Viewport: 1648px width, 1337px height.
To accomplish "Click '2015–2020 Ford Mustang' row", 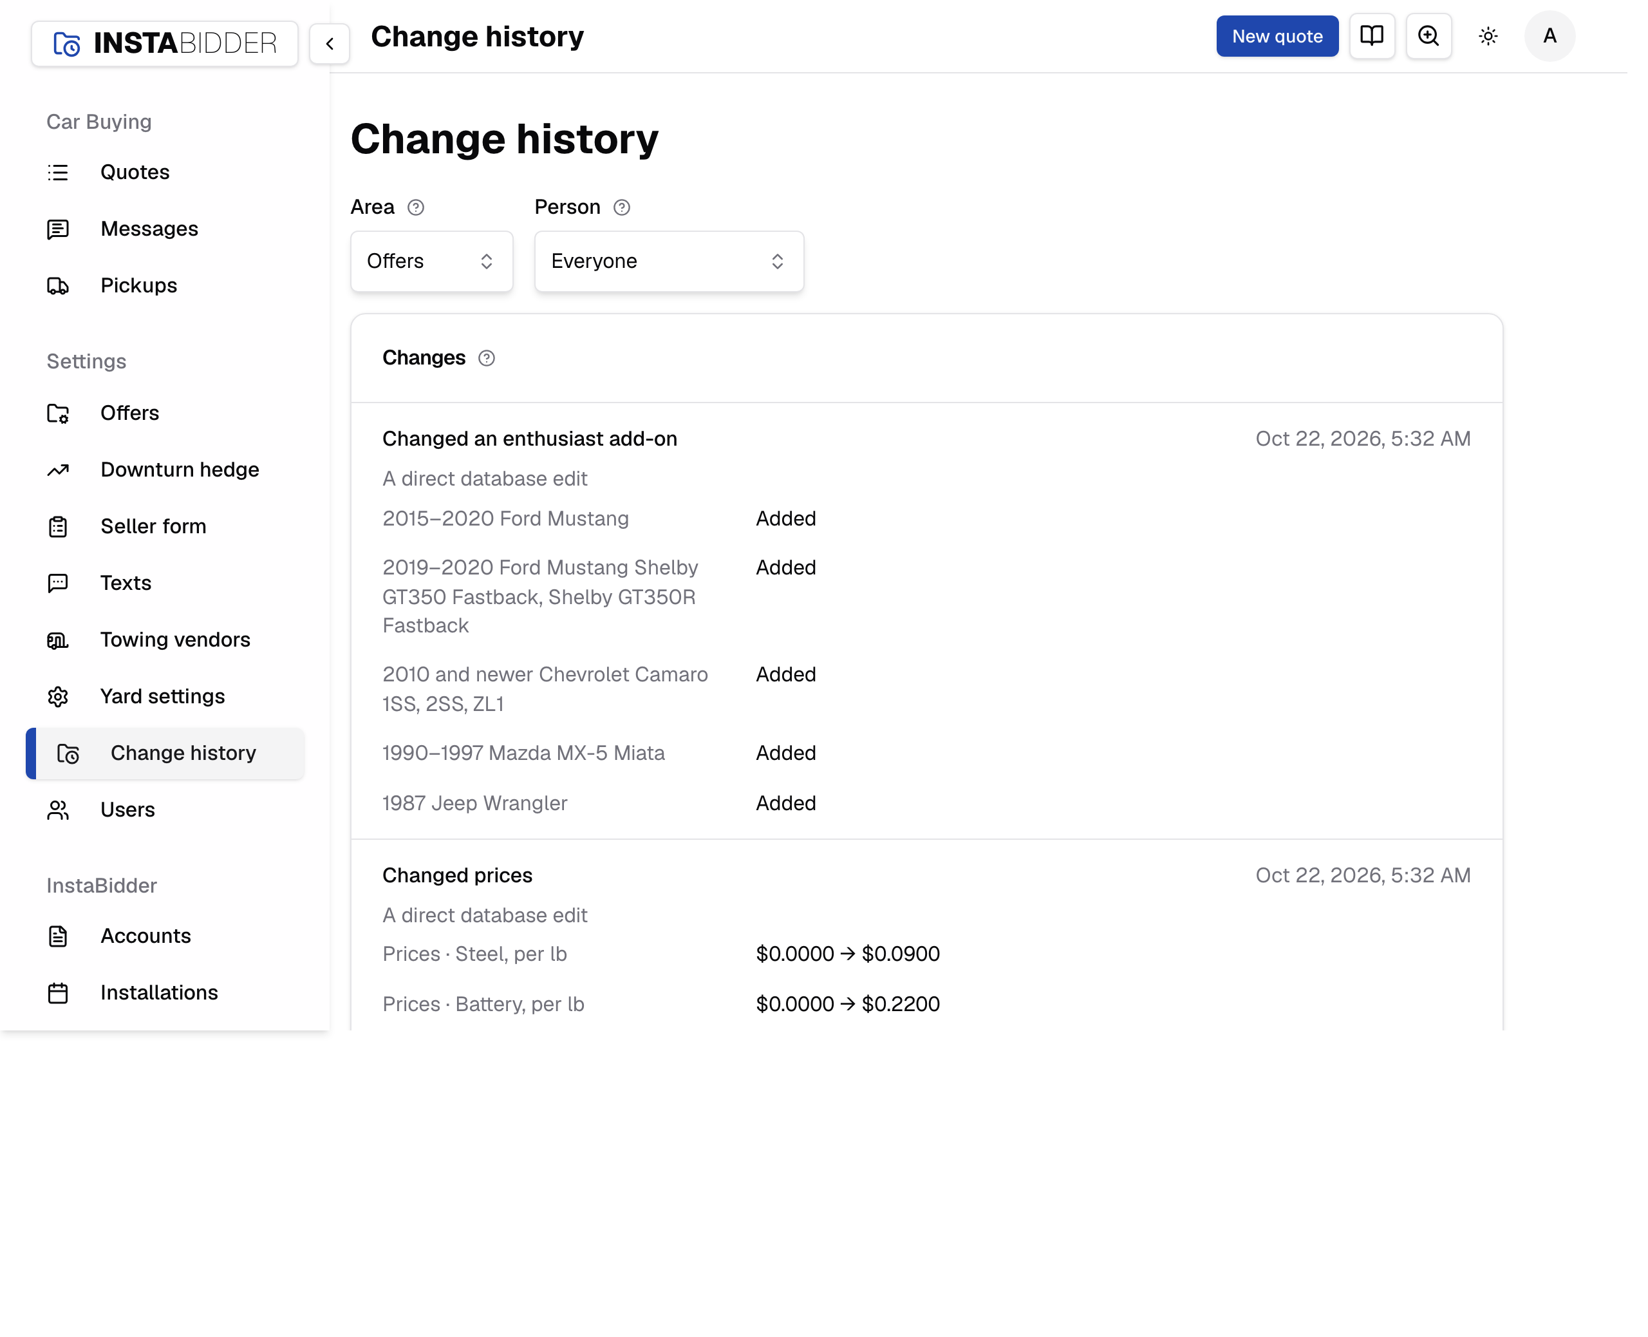I will pyautogui.click(x=926, y=519).
